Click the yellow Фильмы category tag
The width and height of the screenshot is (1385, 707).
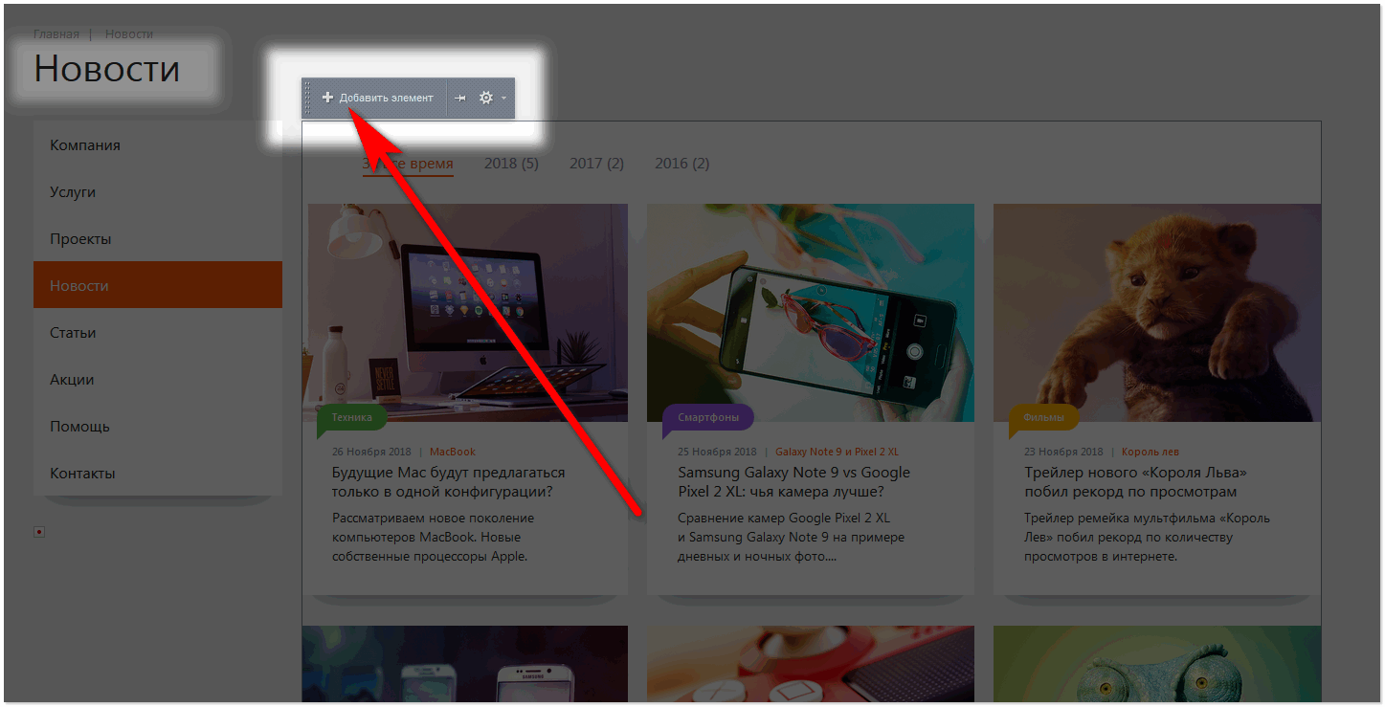(x=1043, y=418)
